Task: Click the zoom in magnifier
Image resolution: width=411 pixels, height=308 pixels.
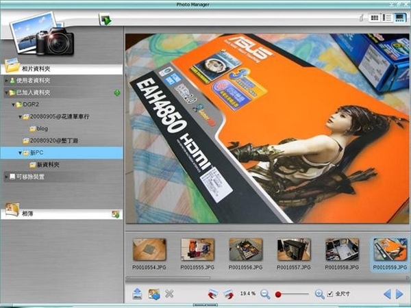Action: pyautogui.click(x=319, y=294)
